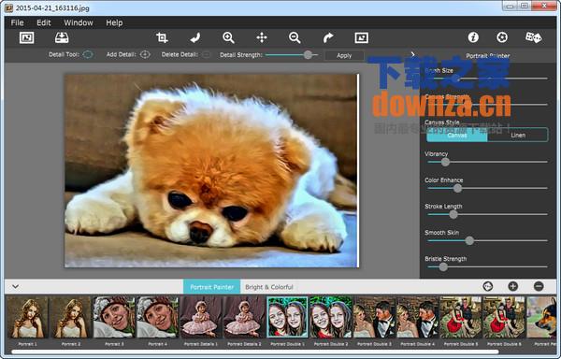The height and width of the screenshot is (359, 561).
Task: Apply the Portrait 2 preset thumbnail
Action: (71, 317)
